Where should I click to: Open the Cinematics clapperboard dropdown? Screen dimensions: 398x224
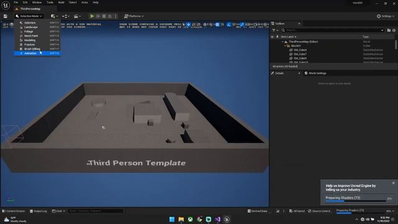[77, 16]
